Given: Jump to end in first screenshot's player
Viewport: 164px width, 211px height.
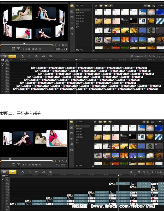Looking at the screenshot, I should click(33, 49).
